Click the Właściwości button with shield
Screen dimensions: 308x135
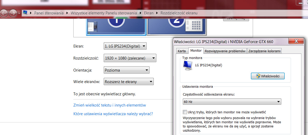coord(268,76)
